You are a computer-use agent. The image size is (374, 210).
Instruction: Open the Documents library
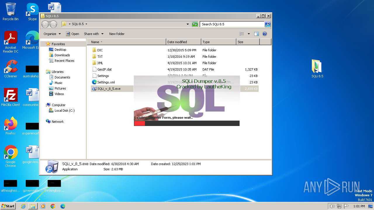(x=62, y=77)
